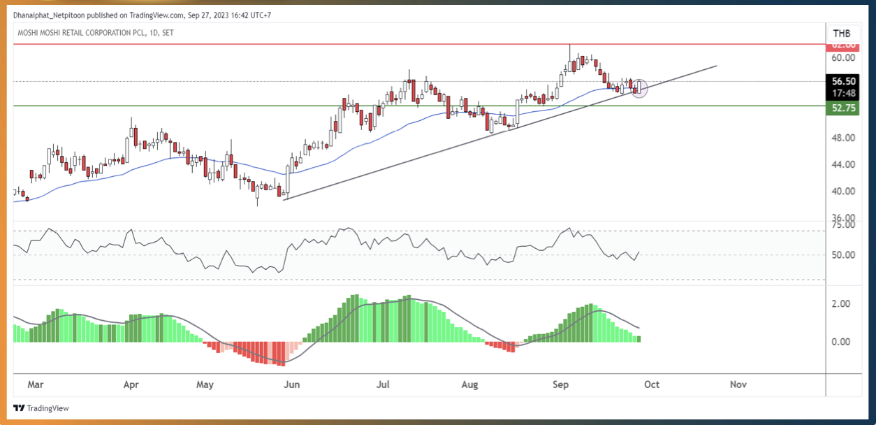Select the green horizontal support line
This screenshot has width=876, height=425.
(419, 106)
